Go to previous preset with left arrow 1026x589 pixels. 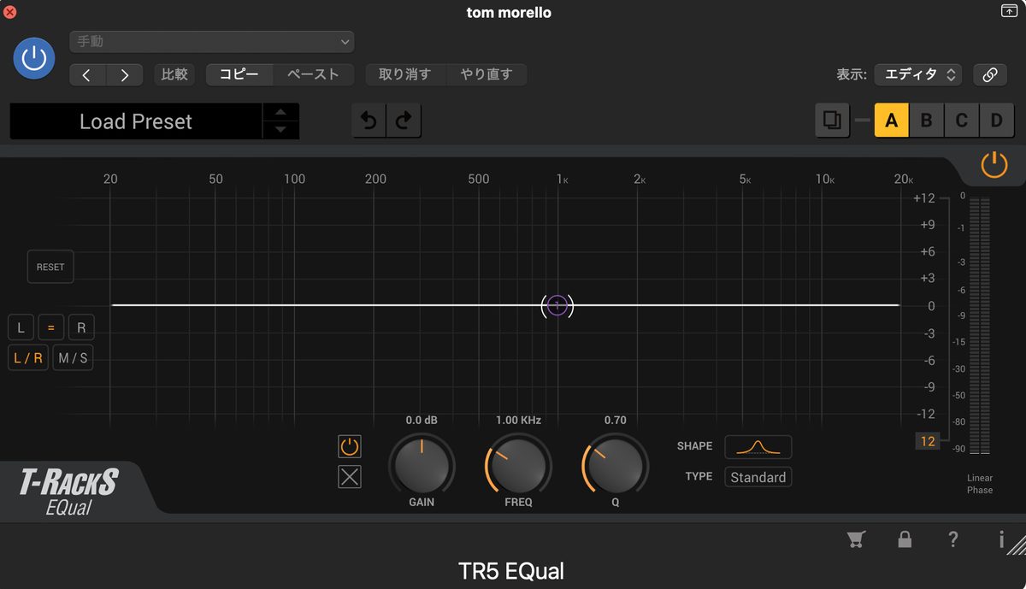click(x=87, y=75)
